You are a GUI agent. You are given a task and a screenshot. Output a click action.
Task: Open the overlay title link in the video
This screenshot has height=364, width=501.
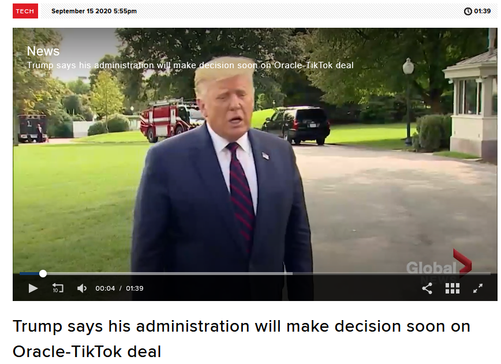190,65
